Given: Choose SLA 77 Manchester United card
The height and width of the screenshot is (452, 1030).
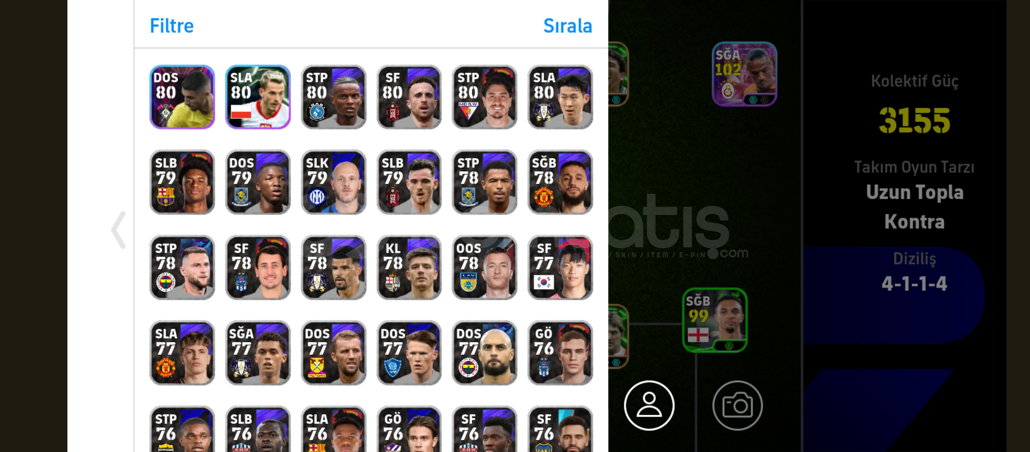Looking at the screenshot, I should point(182,353).
